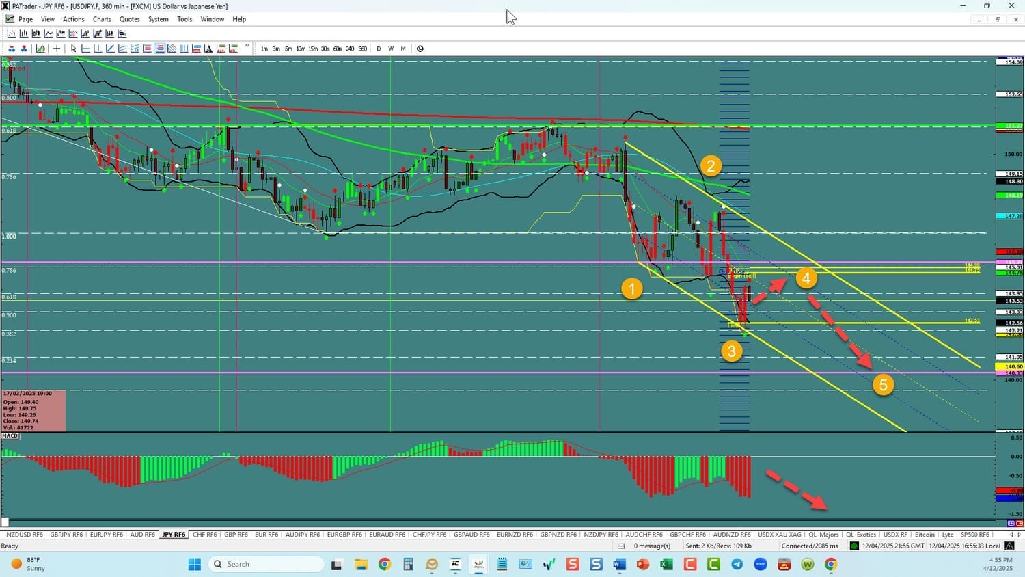Switch to the GBPJPY RF6 tab
Screen dimensions: 1025x577
[66, 535]
